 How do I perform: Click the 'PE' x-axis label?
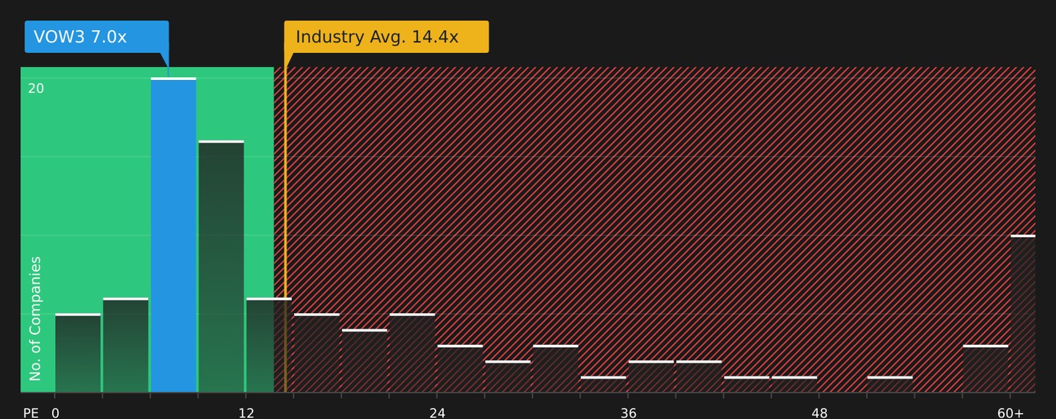tap(31, 413)
